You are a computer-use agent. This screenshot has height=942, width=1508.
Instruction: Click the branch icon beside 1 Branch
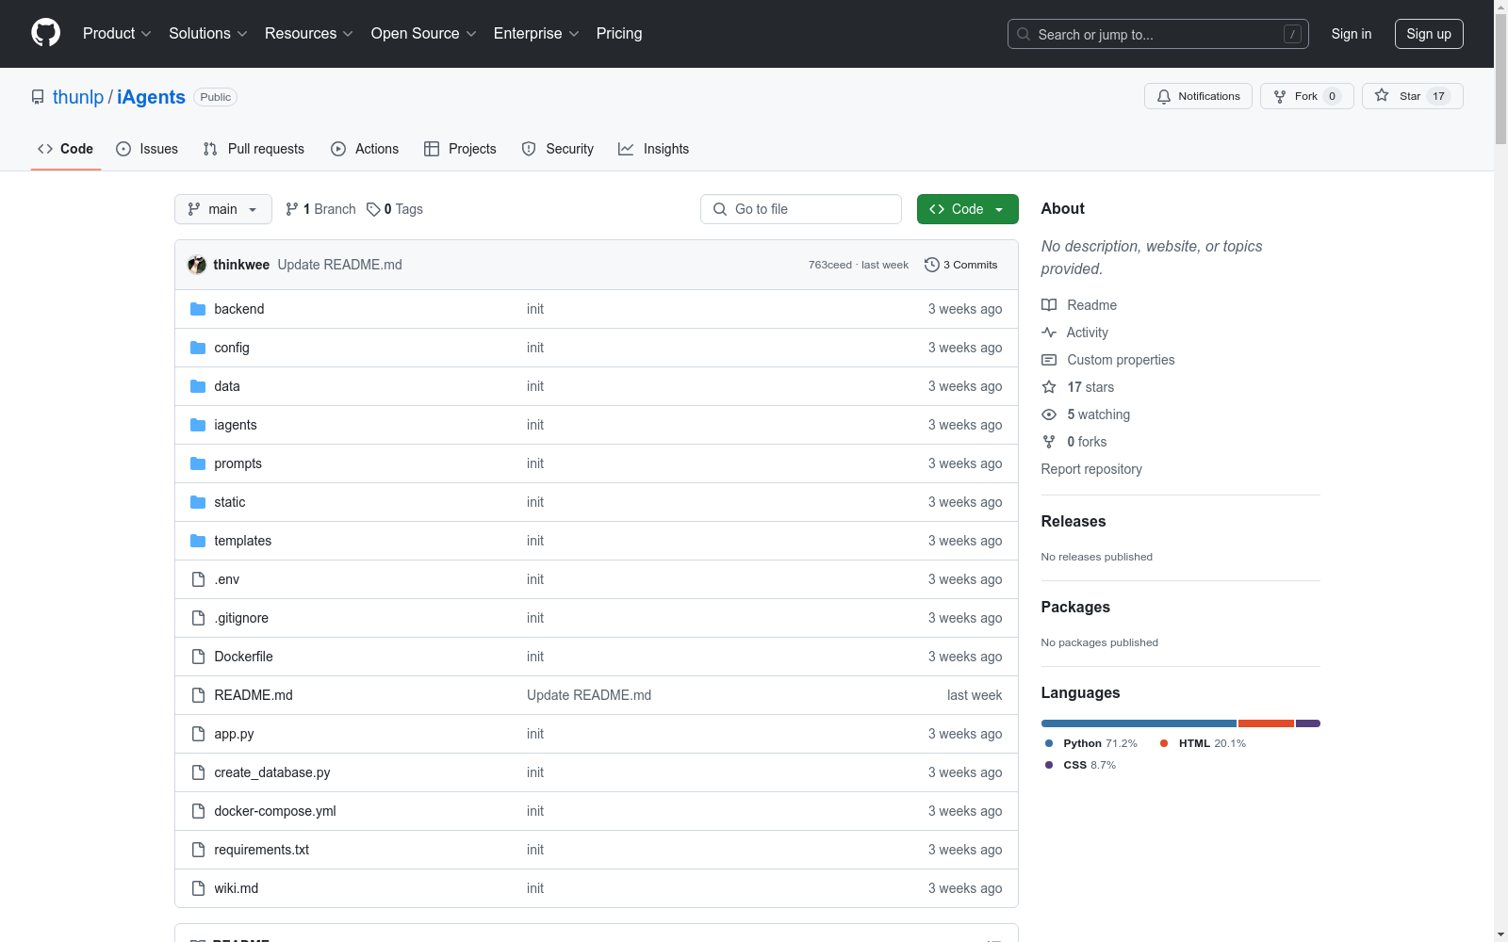pyautogui.click(x=292, y=209)
